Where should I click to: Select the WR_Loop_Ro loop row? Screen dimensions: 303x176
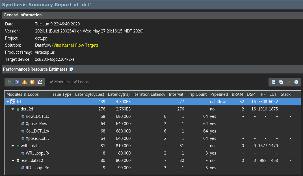pos(37,153)
